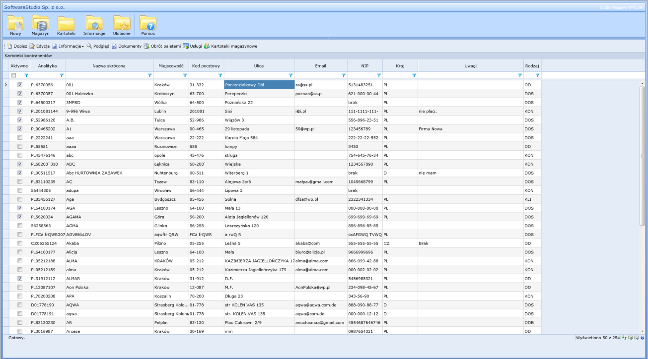
Task: Click the 'Plac Cukrowni 2/9' street cell
Action: pos(259,322)
